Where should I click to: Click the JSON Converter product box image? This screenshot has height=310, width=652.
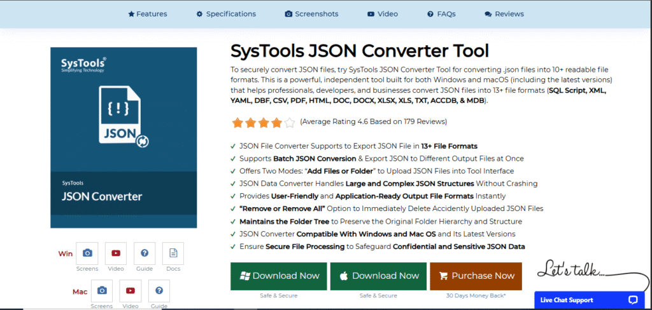tap(124, 137)
